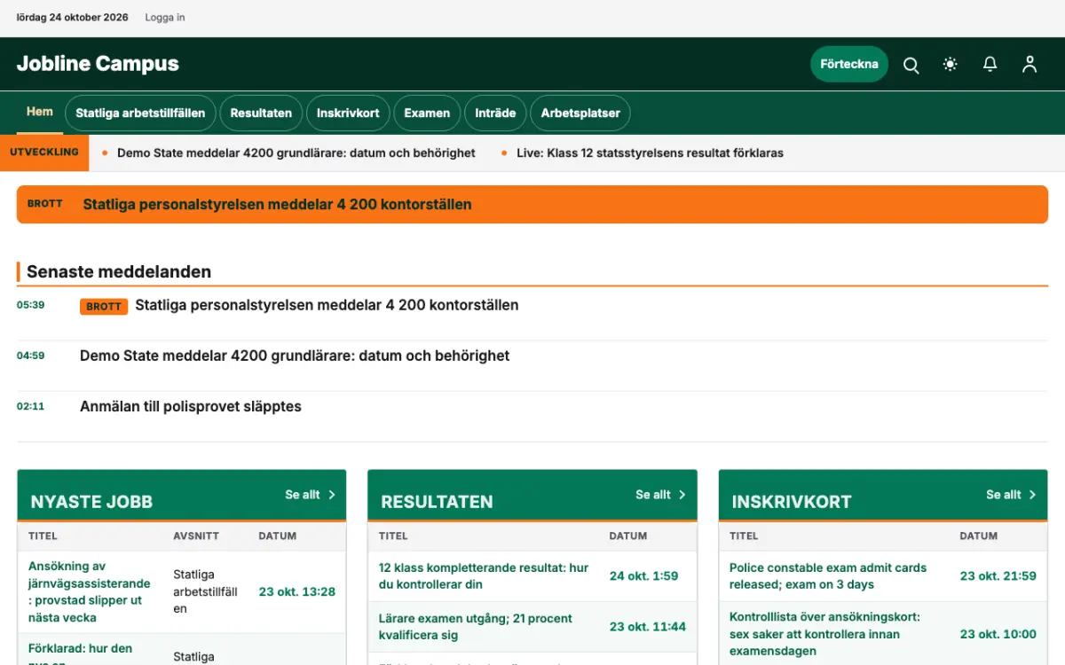The image size is (1065, 665).
Task: Click the UTVECKLING ticker label
Action: [44, 153]
